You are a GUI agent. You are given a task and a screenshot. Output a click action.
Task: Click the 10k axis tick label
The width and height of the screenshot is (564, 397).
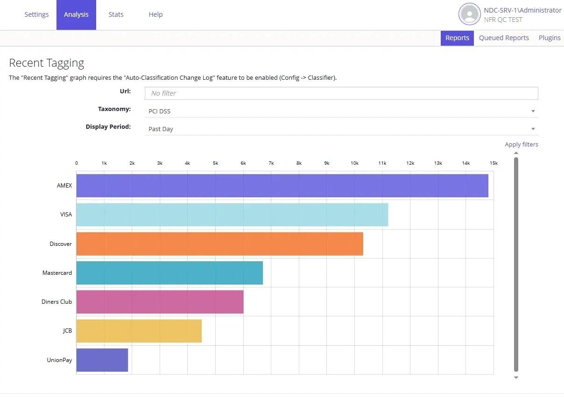pos(354,163)
